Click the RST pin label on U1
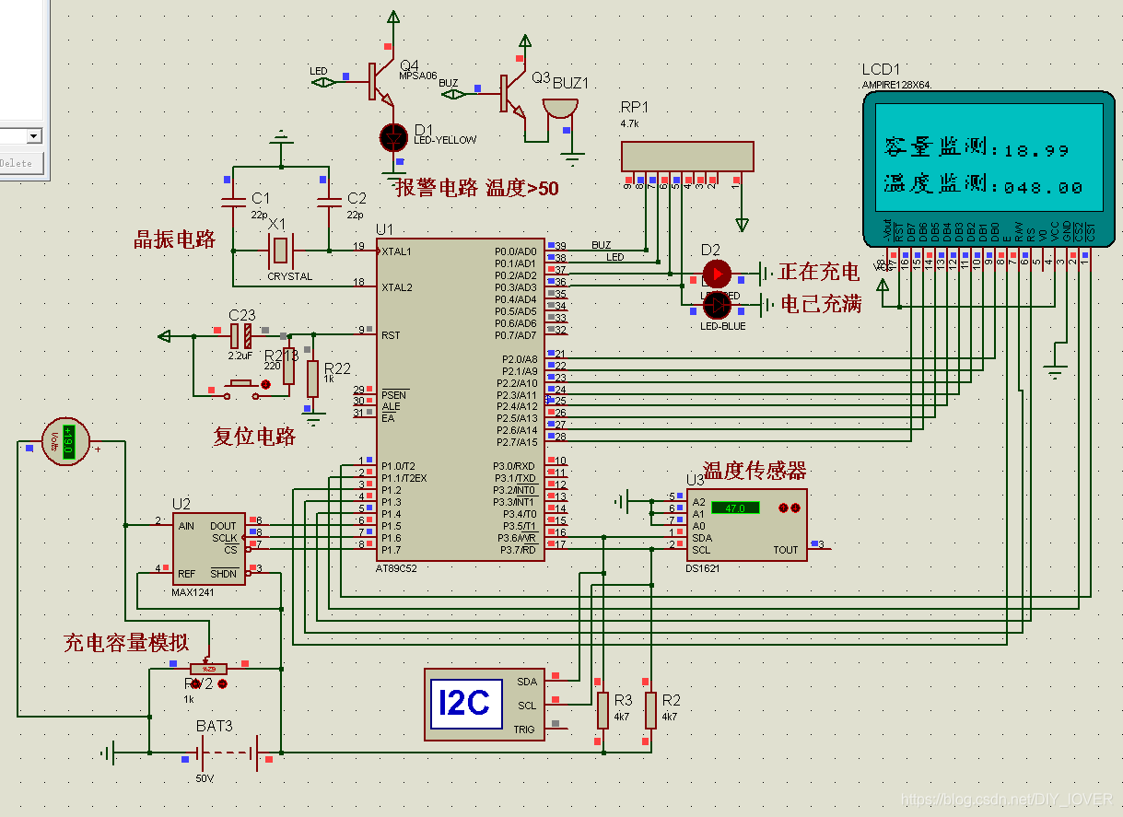 (391, 335)
